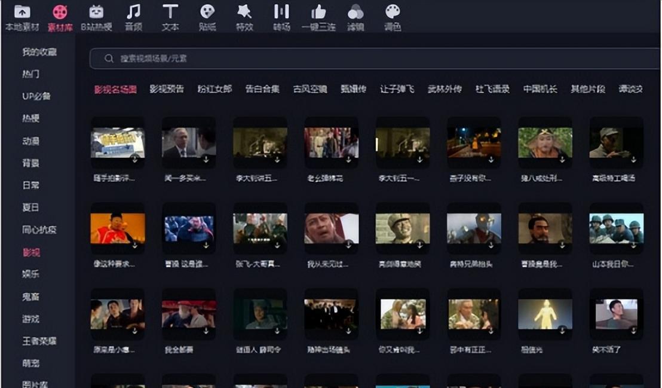Screen dimensions: 662x388
Task: Select the 曹操 crowd clip thumbnail
Action: 189,228
